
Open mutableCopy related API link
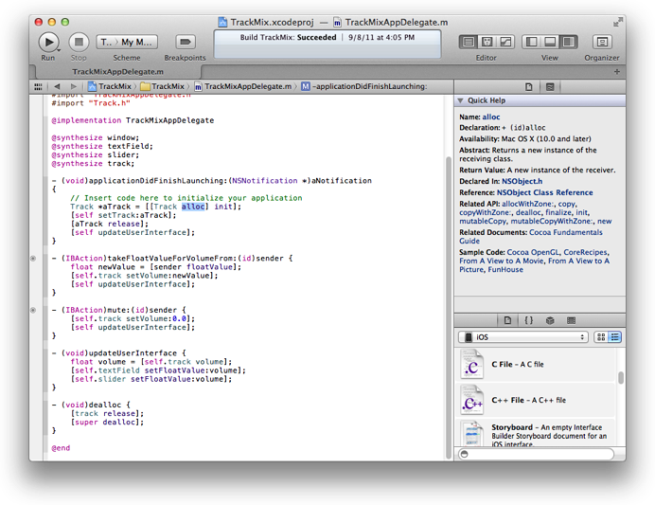483,221
